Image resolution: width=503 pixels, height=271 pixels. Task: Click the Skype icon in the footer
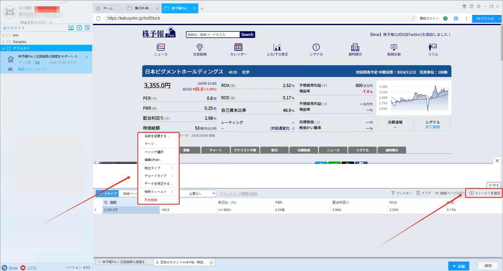click(4, 267)
